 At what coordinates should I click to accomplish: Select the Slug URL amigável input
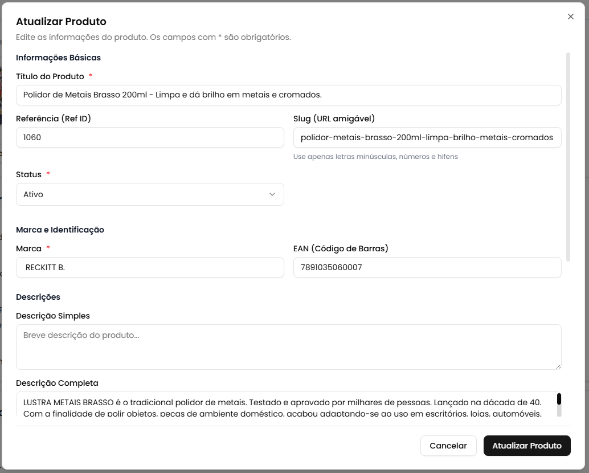pyautogui.click(x=427, y=137)
